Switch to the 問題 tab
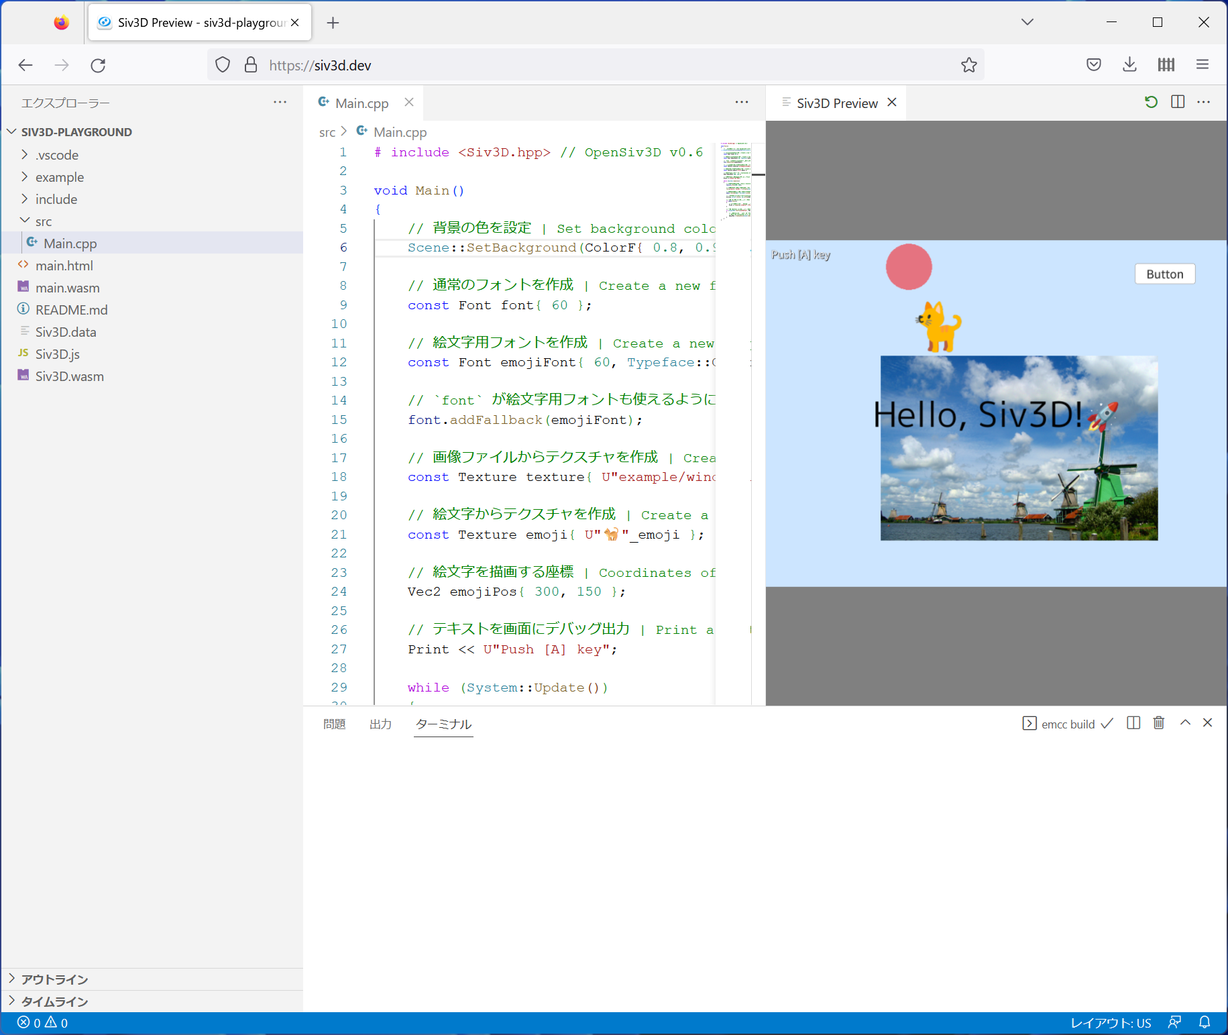Screen dimensions: 1228x1035 333,724
